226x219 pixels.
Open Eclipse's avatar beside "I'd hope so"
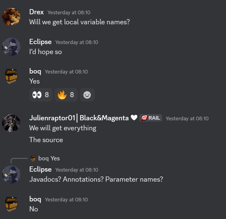coord(11,47)
